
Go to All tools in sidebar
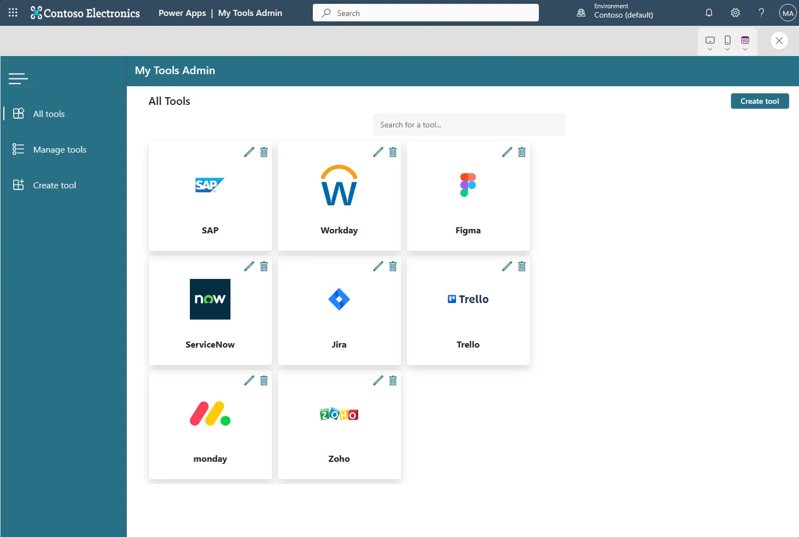(63, 114)
